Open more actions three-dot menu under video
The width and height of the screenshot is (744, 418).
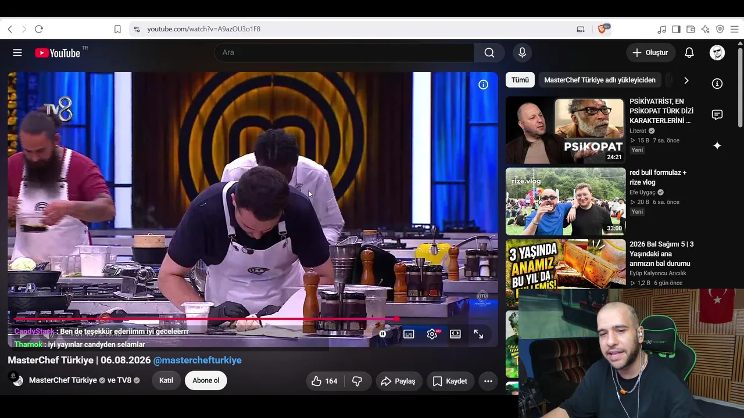tap(488, 381)
